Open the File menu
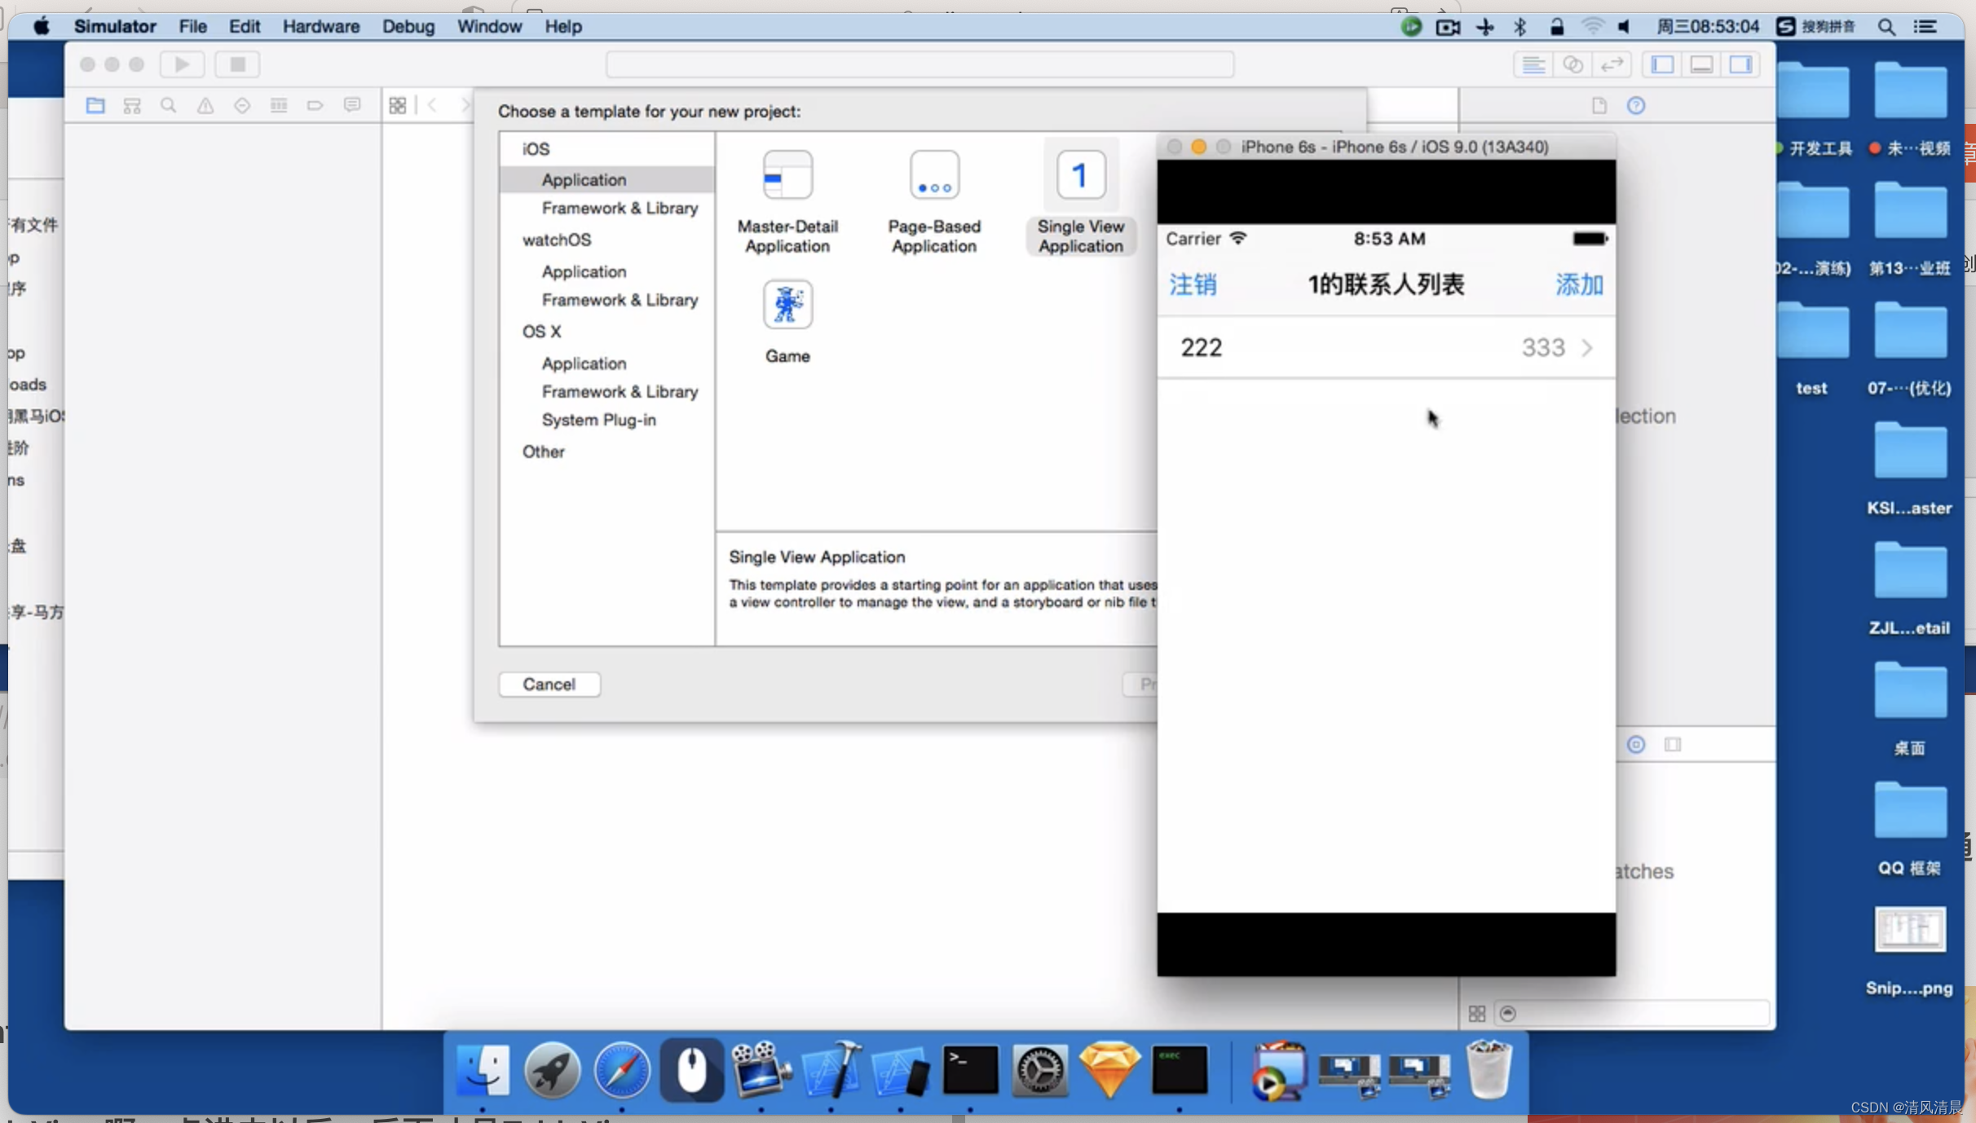 point(192,26)
